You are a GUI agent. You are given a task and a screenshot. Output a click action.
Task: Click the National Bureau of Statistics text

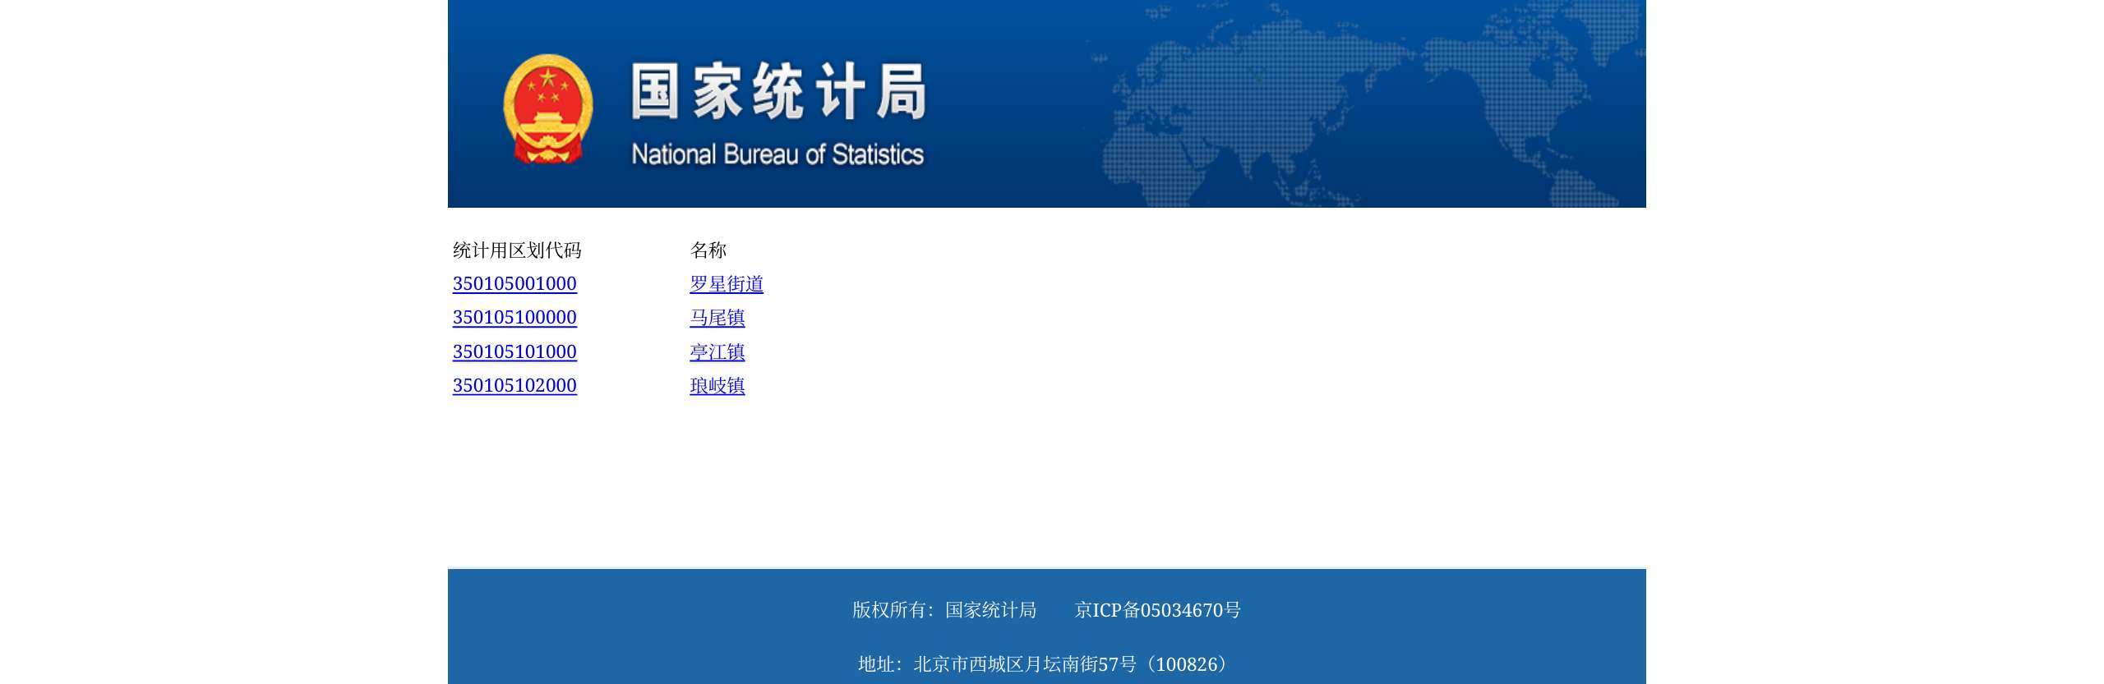point(777,154)
